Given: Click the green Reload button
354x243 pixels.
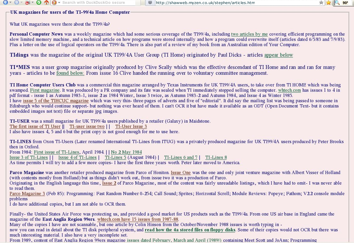Looking at the screenshot, I should pos(39,2).
